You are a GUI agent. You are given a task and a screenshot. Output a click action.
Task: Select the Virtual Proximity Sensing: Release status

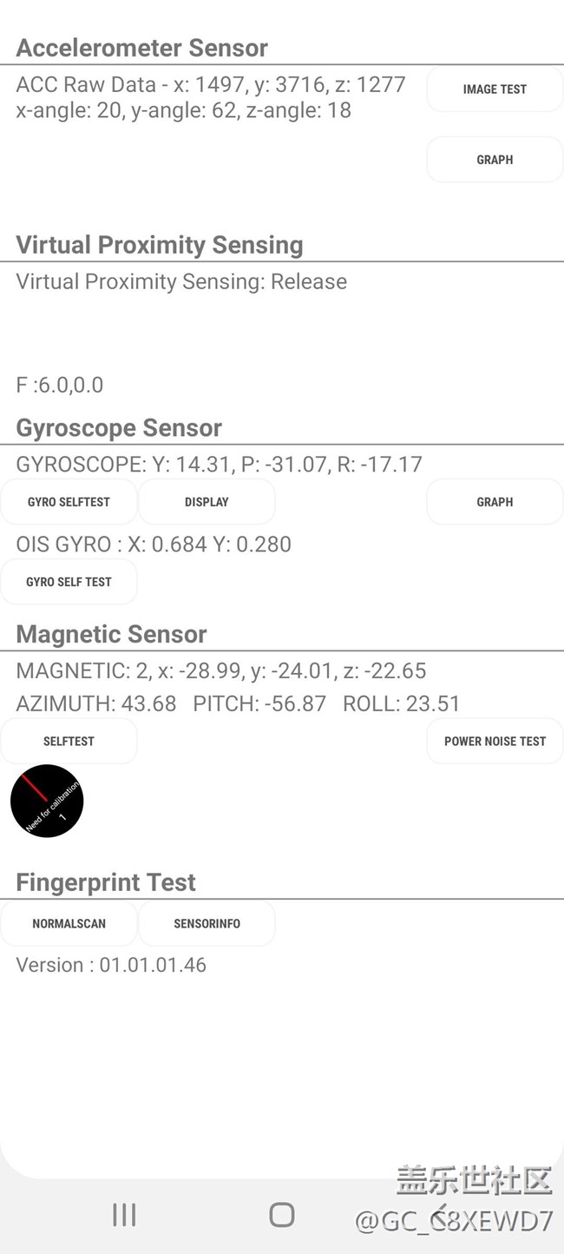tap(181, 282)
